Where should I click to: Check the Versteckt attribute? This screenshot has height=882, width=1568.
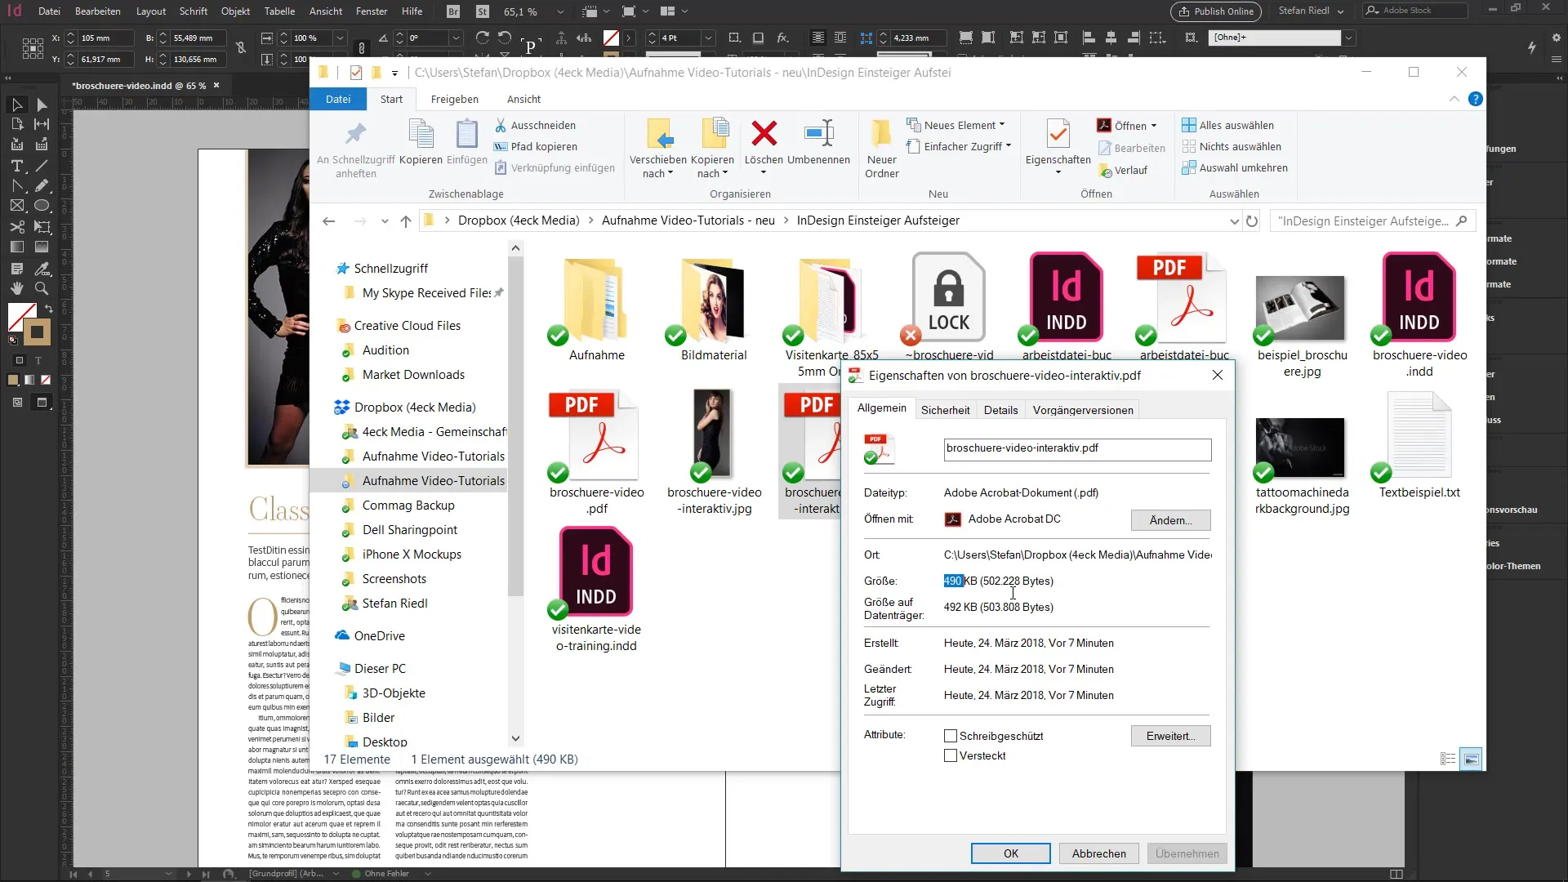tap(951, 755)
